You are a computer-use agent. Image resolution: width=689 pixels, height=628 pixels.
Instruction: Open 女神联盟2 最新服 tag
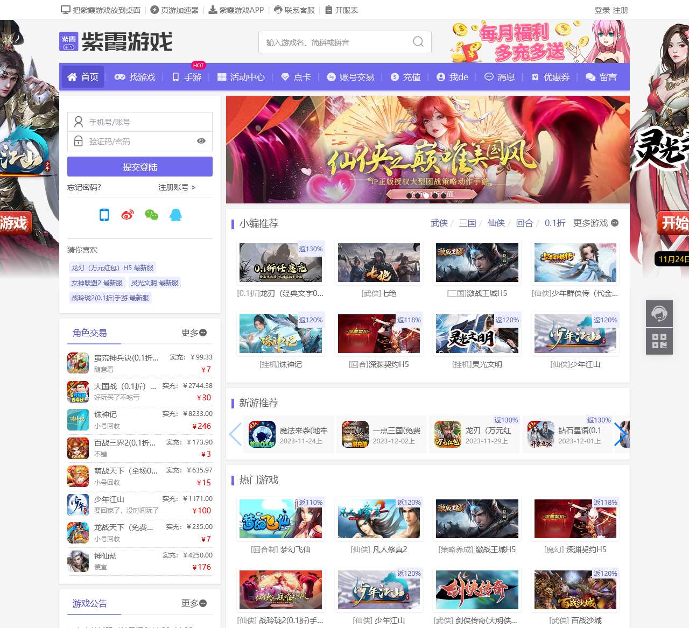(97, 283)
